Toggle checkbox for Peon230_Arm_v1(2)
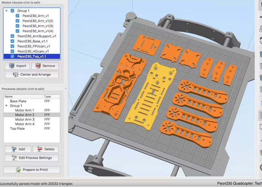Image resolution: width=262 pixels, height=188 pixels. pos(17,21)
